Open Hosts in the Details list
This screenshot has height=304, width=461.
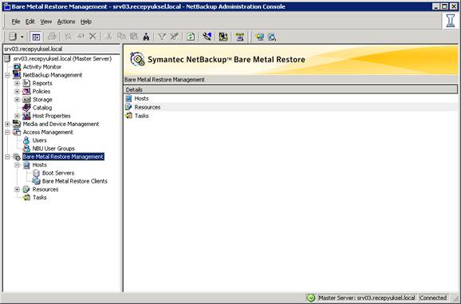pyautogui.click(x=141, y=98)
